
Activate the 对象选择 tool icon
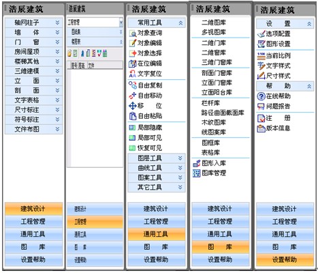133,53
